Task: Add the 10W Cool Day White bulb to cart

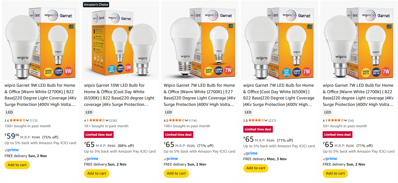Action: 97,173
